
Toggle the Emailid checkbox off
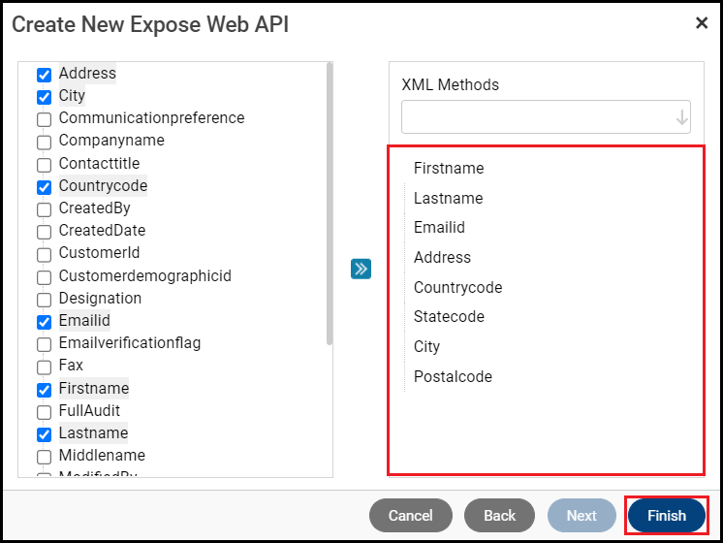point(44,322)
